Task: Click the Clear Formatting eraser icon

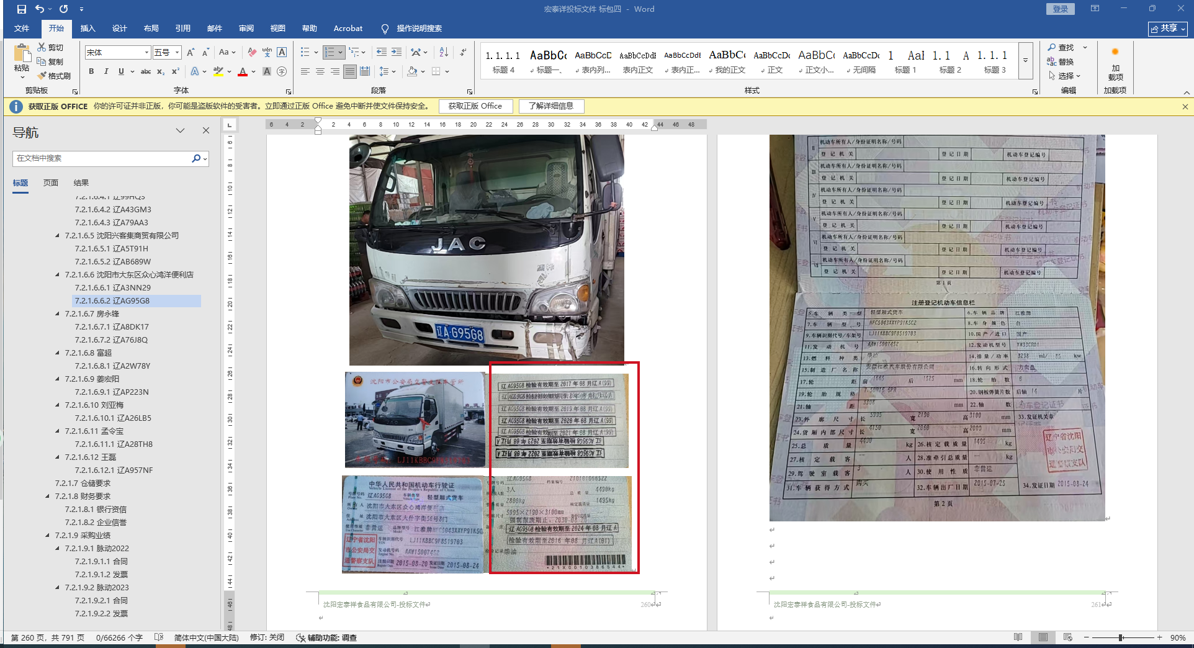Action: tap(252, 53)
